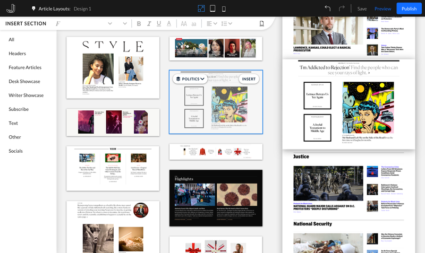Image resolution: width=425 pixels, height=253 pixels.
Task: Select the Feature Articles category
Action: pyautogui.click(x=25, y=67)
